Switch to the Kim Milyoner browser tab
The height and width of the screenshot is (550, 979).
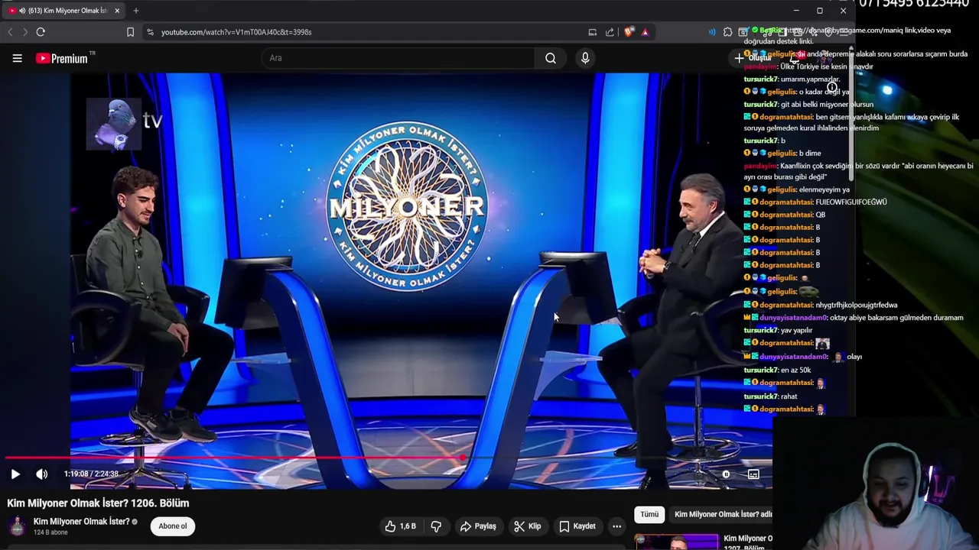pyautogui.click(x=63, y=11)
